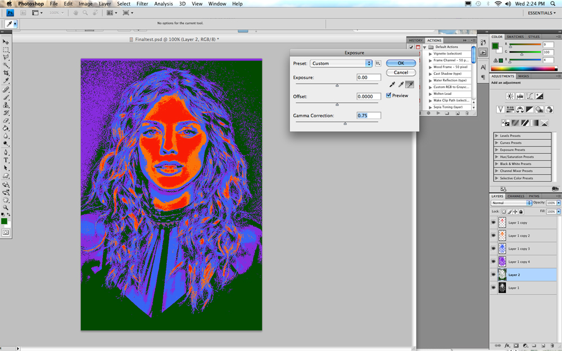Click the black point eyedropper in Exposure dialog
Viewport: 562px width, 351px height.
tap(392, 85)
